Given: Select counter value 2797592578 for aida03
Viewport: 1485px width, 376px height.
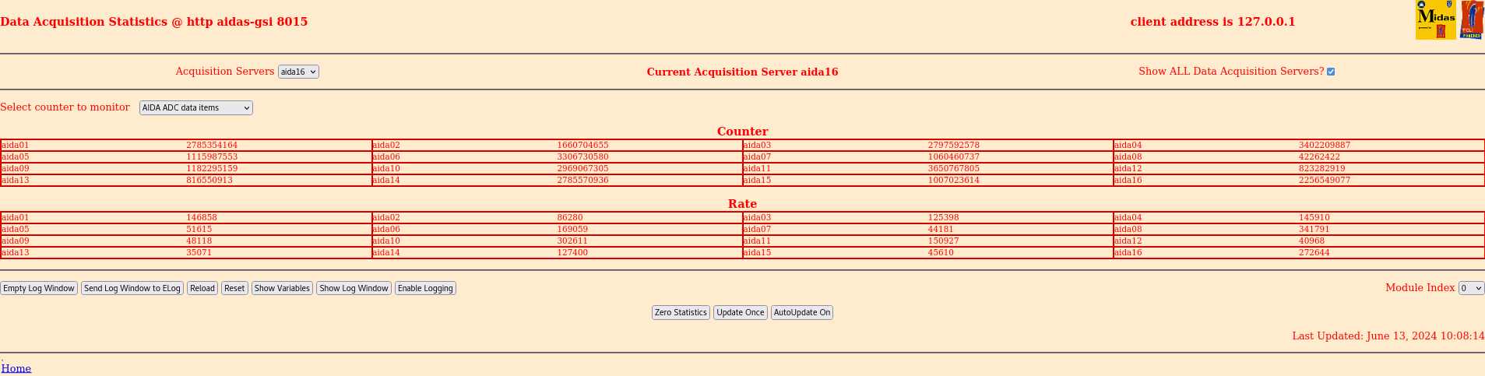Looking at the screenshot, I should point(954,146).
